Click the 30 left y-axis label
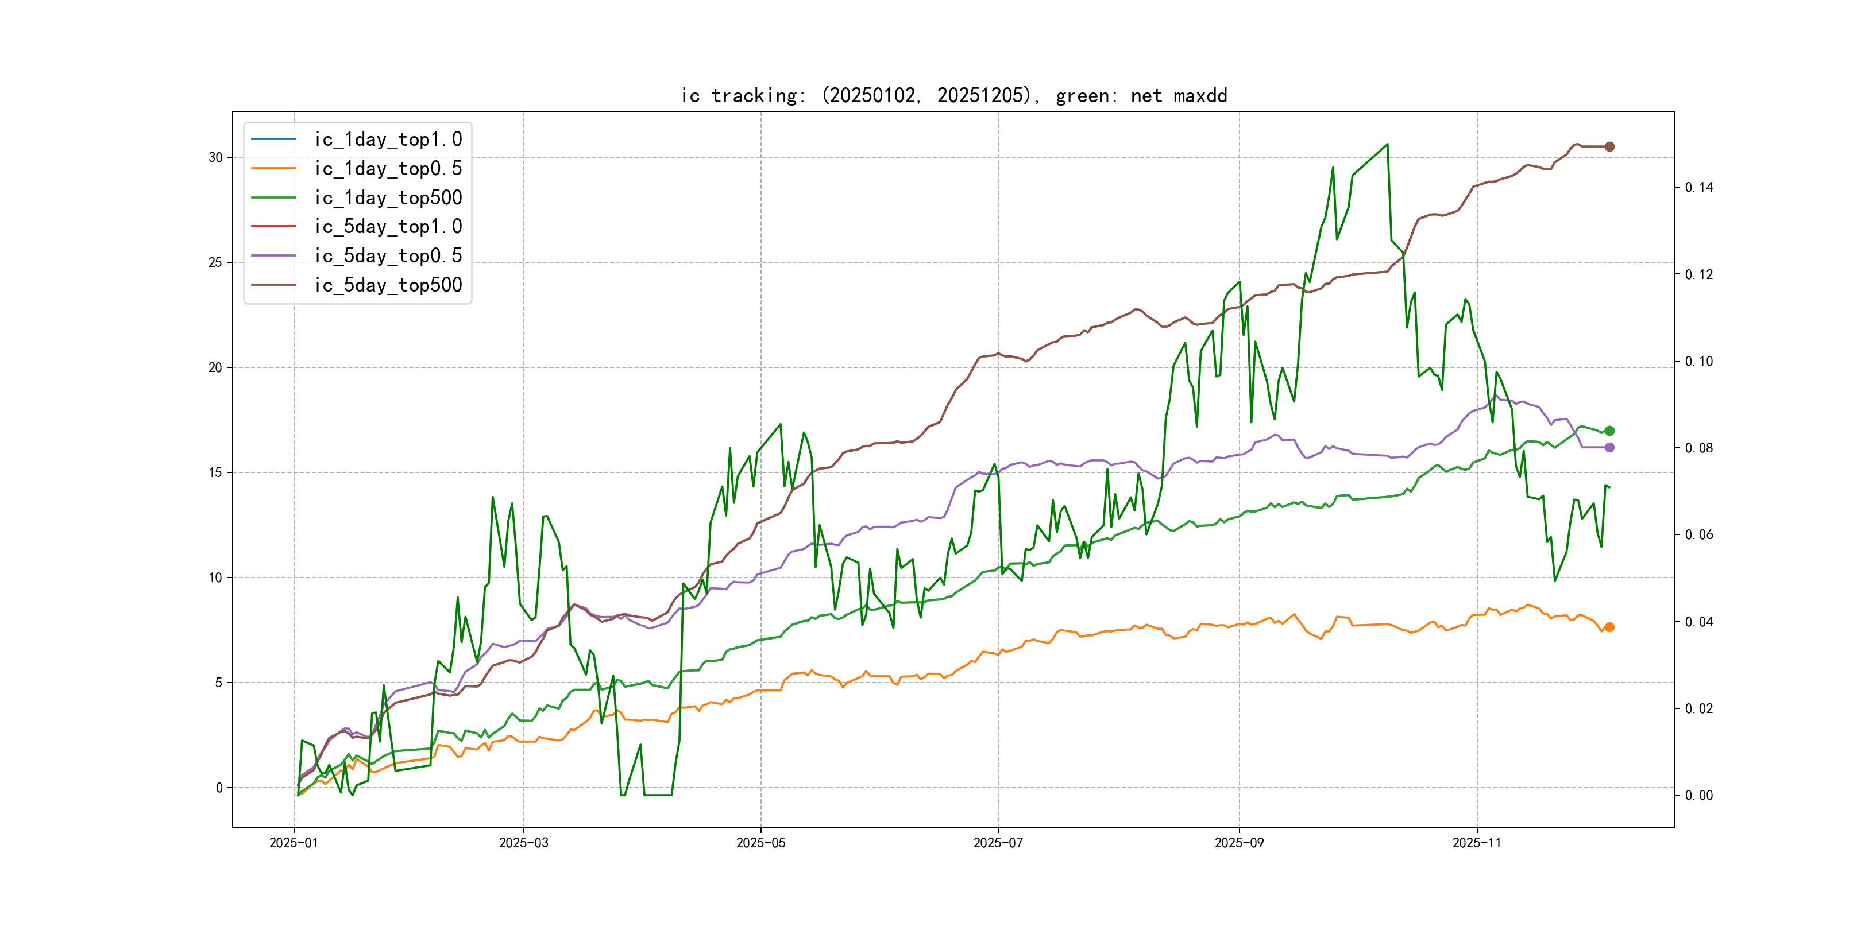Viewport: 1861px width, 930px height. point(215,157)
